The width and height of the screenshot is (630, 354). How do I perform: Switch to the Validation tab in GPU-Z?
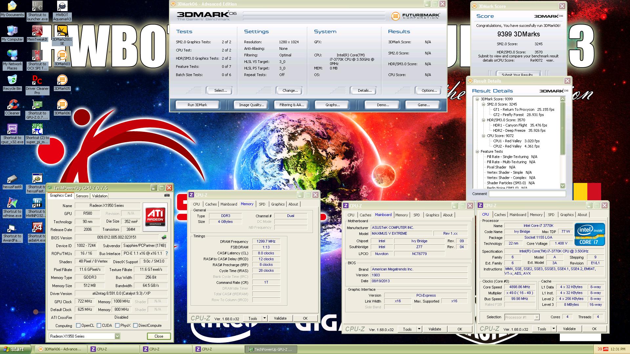(x=100, y=196)
